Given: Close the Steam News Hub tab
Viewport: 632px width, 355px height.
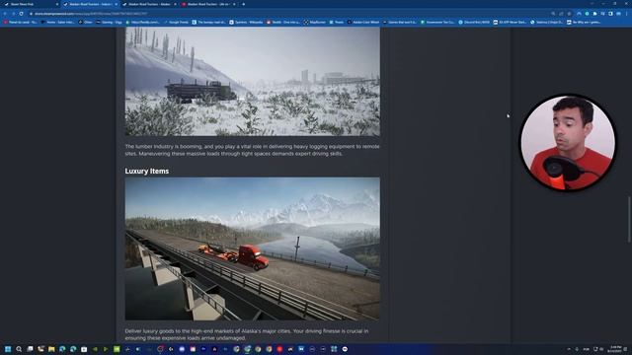Looking at the screenshot, I should click(57, 4).
